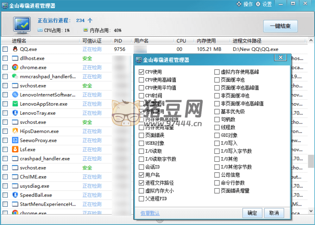The width and height of the screenshot is (315, 225).
Task: Click the 恢复默认 link
Action: [x=150, y=213]
